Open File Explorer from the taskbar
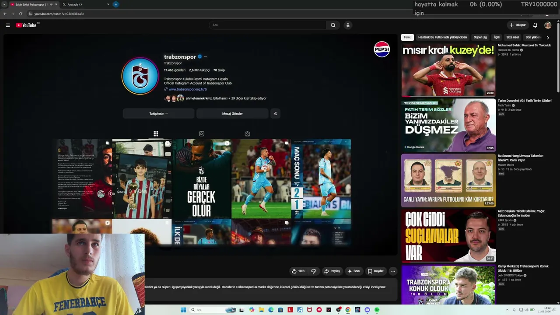This screenshot has width=560, height=315. pyautogui.click(x=261, y=310)
